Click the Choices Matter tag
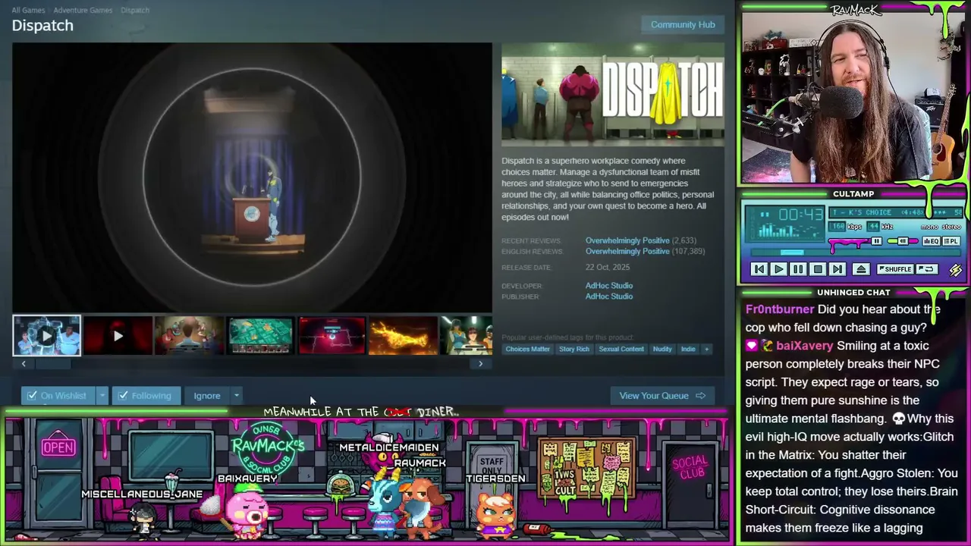Image resolution: width=971 pixels, height=546 pixels. (528, 349)
